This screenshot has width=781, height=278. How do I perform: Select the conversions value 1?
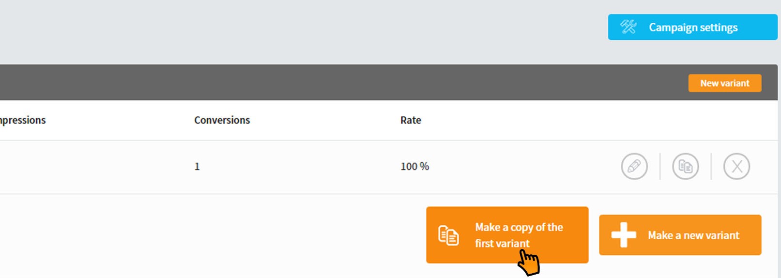click(197, 167)
